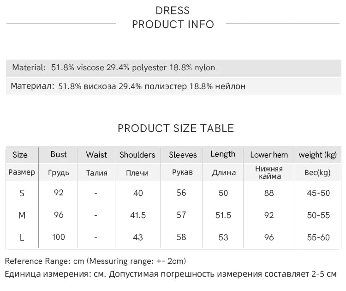Click the Shoulders column header
This screenshot has height=291, width=346.
click(137, 155)
